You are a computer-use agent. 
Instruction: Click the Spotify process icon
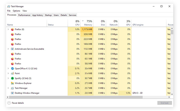(x=12, y=78)
